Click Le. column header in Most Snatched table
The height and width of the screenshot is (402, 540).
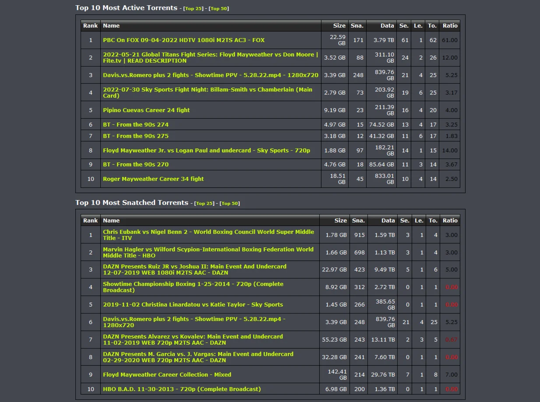point(419,220)
